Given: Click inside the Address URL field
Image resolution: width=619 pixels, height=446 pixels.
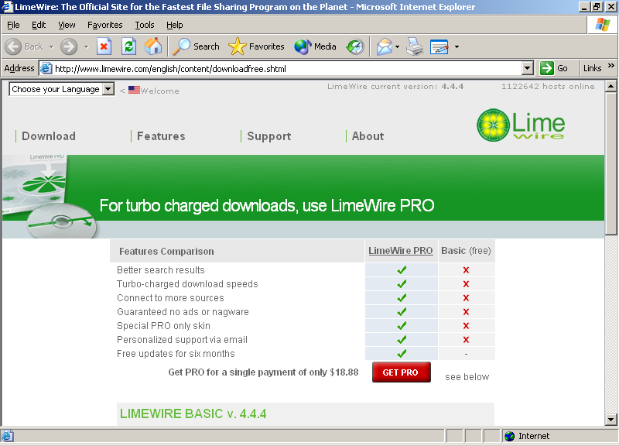Looking at the screenshot, I should (x=286, y=68).
